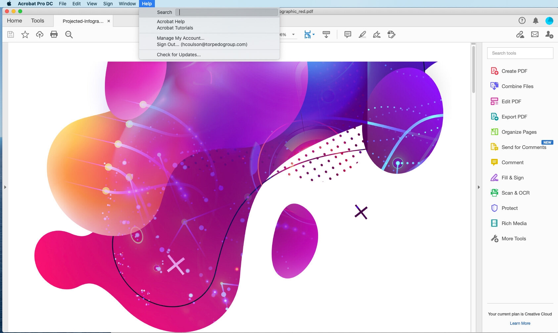Open the Edit menu
Image resolution: width=558 pixels, height=333 pixels.
point(76,4)
